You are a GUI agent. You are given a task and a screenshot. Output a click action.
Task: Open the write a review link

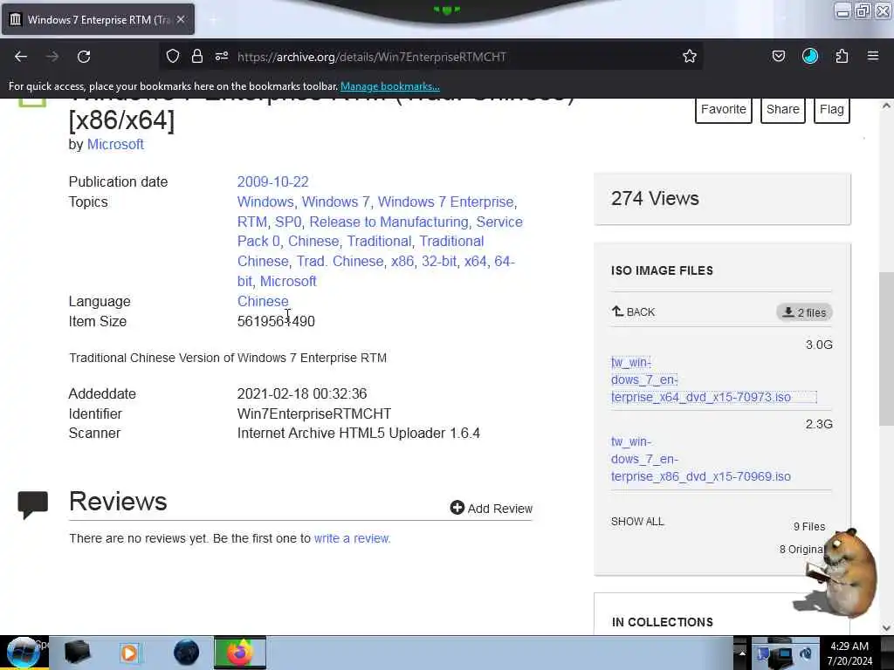pyautogui.click(x=353, y=538)
